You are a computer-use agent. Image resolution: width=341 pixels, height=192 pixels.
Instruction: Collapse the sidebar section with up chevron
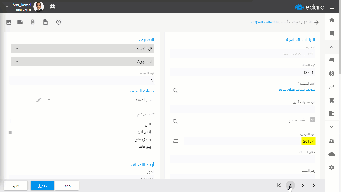click(332, 47)
